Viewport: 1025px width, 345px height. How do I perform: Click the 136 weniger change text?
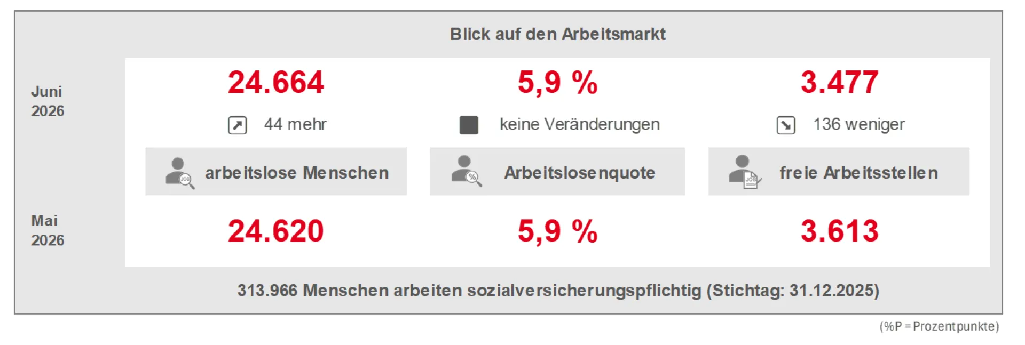859,125
